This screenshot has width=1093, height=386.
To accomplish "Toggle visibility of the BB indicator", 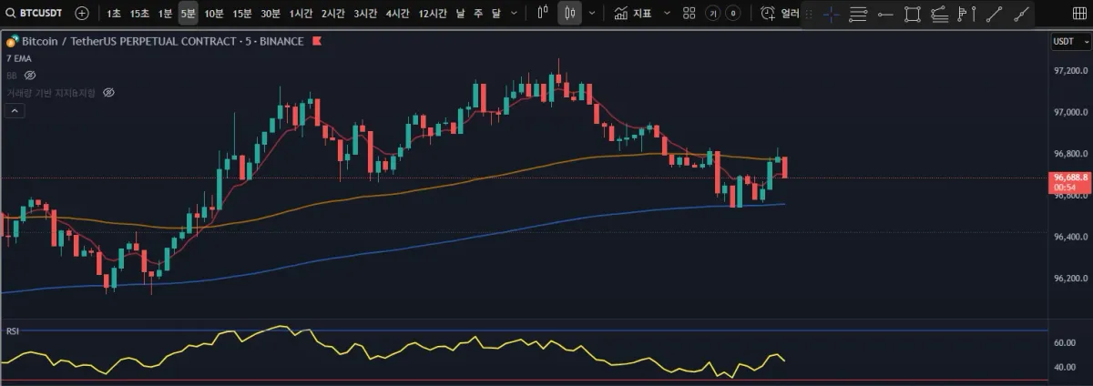I will coord(29,75).
